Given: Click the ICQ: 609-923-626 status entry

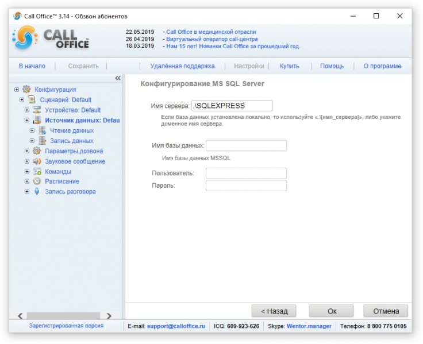Looking at the screenshot, I should point(237,326).
